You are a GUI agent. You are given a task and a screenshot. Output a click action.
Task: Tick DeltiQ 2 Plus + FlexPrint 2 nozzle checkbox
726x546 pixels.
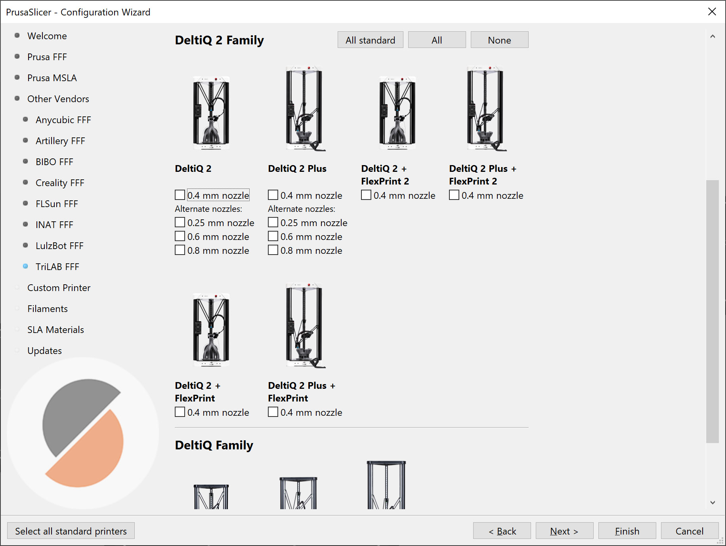pyautogui.click(x=454, y=195)
